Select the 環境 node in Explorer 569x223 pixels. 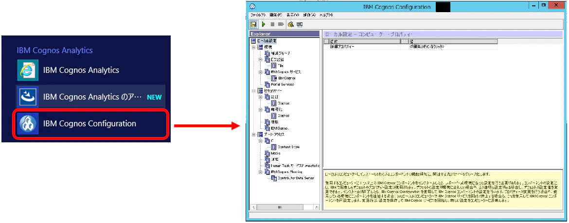click(268, 47)
